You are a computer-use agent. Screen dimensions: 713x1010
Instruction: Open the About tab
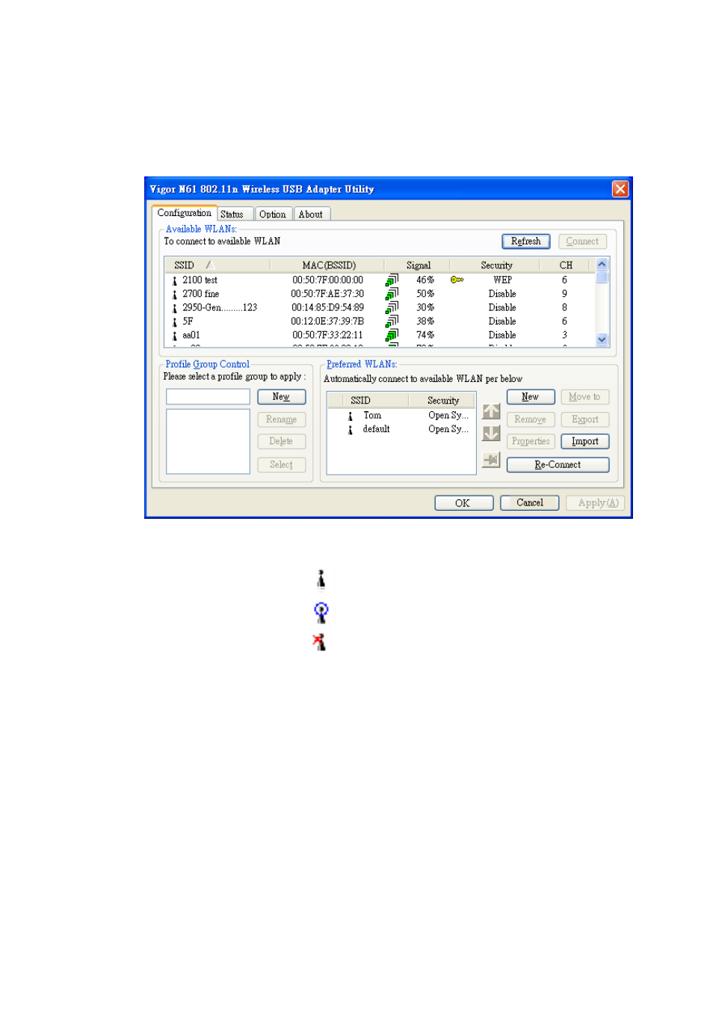click(312, 214)
